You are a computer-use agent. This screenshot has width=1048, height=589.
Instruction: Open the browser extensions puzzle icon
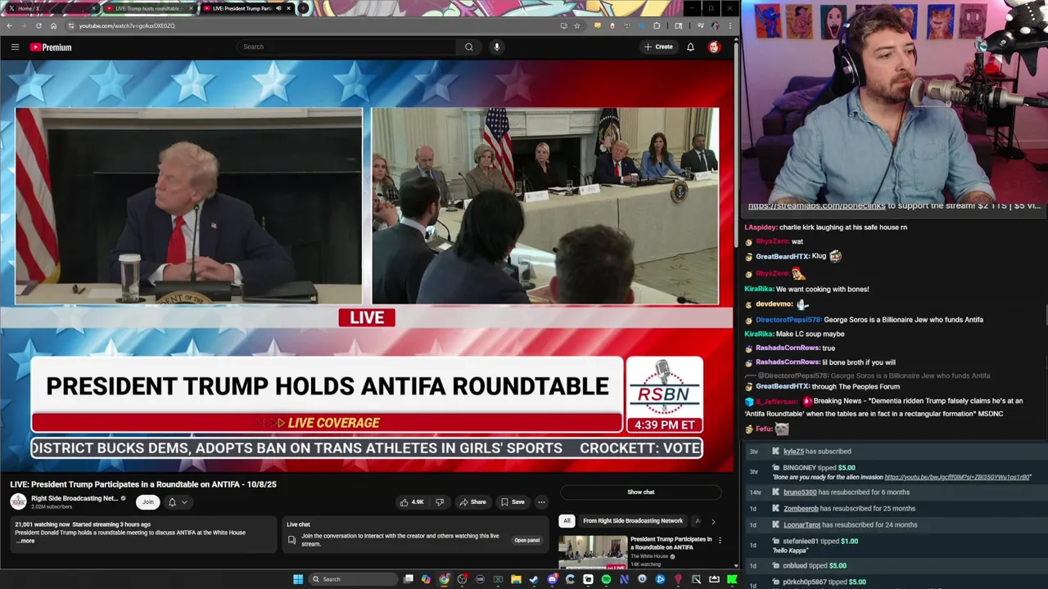(x=657, y=25)
